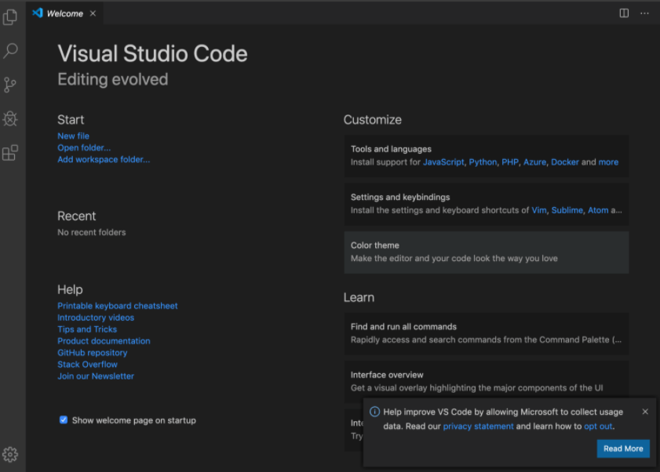The image size is (660, 472).
Task: Uncheck Show welcome page on startup
Action: click(64, 420)
